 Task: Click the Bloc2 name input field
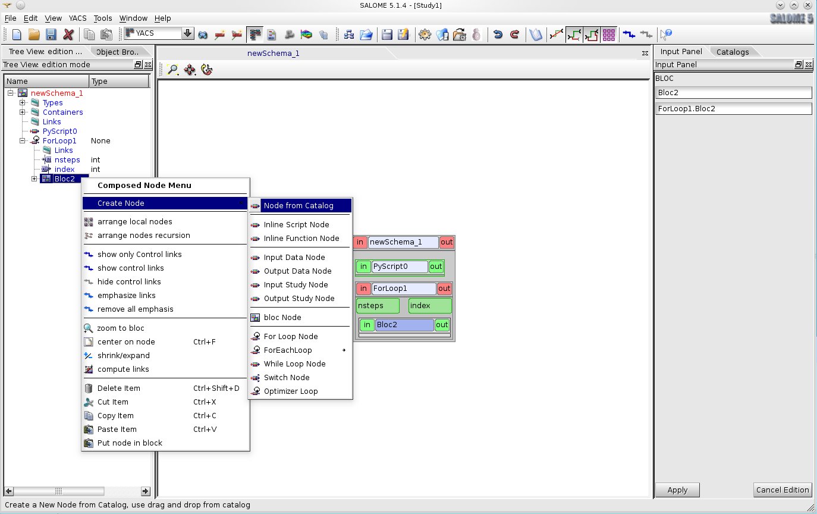pos(734,92)
